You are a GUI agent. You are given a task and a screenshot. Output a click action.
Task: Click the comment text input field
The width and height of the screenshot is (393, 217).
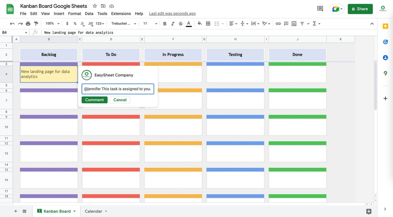(x=118, y=89)
